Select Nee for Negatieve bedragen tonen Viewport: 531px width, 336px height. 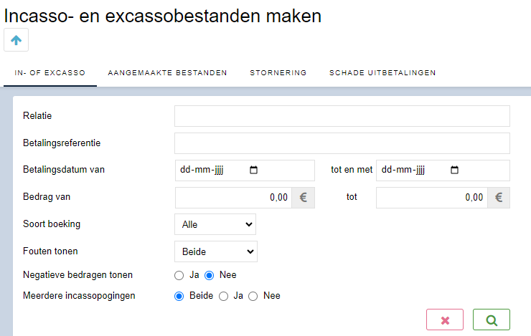point(210,276)
